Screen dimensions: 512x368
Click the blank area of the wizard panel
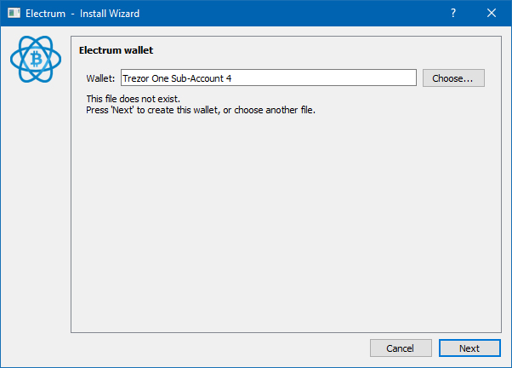[286, 222]
